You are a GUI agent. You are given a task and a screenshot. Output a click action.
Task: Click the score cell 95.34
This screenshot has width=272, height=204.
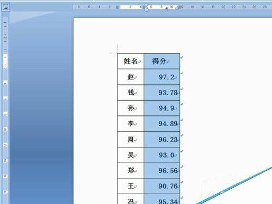[x=162, y=199]
